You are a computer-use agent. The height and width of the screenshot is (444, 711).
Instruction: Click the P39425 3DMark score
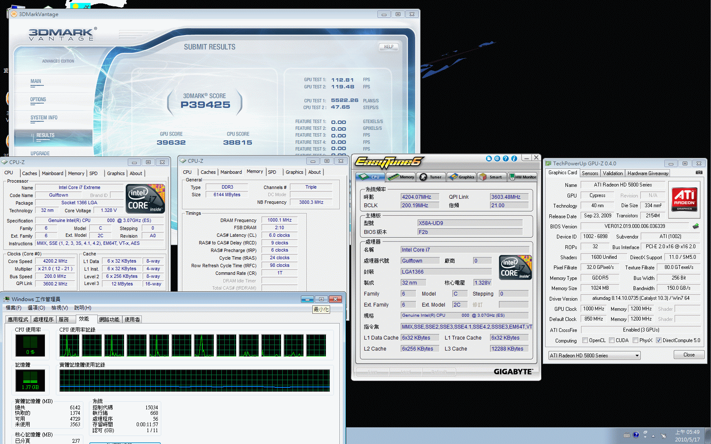205,104
